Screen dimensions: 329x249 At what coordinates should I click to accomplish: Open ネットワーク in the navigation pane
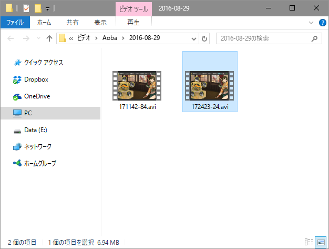[33, 146]
